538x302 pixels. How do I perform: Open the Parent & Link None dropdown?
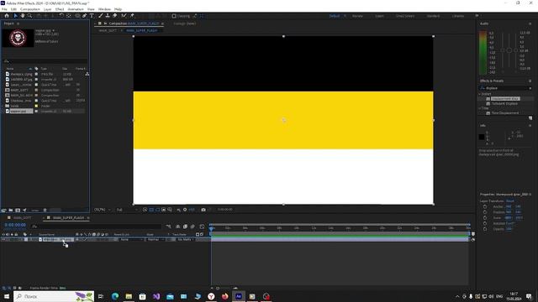pyautogui.click(x=132, y=239)
